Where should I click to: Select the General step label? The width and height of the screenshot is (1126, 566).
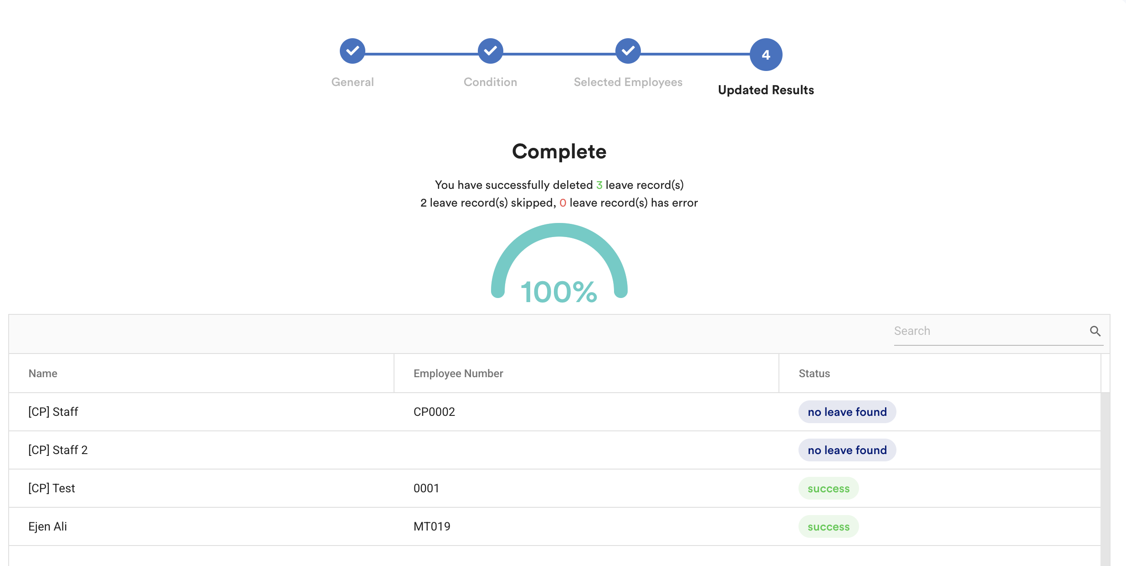point(352,82)
